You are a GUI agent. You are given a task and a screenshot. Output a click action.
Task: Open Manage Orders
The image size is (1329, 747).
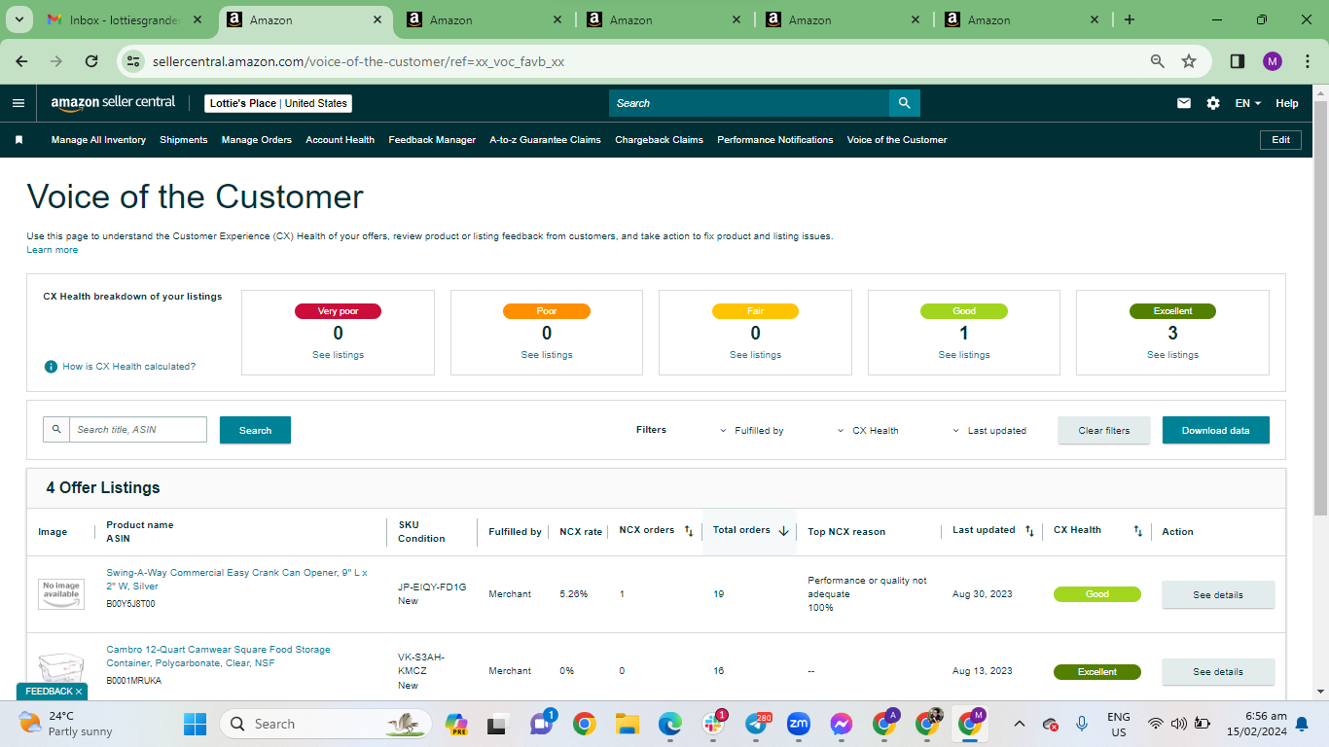coord(257,140)
